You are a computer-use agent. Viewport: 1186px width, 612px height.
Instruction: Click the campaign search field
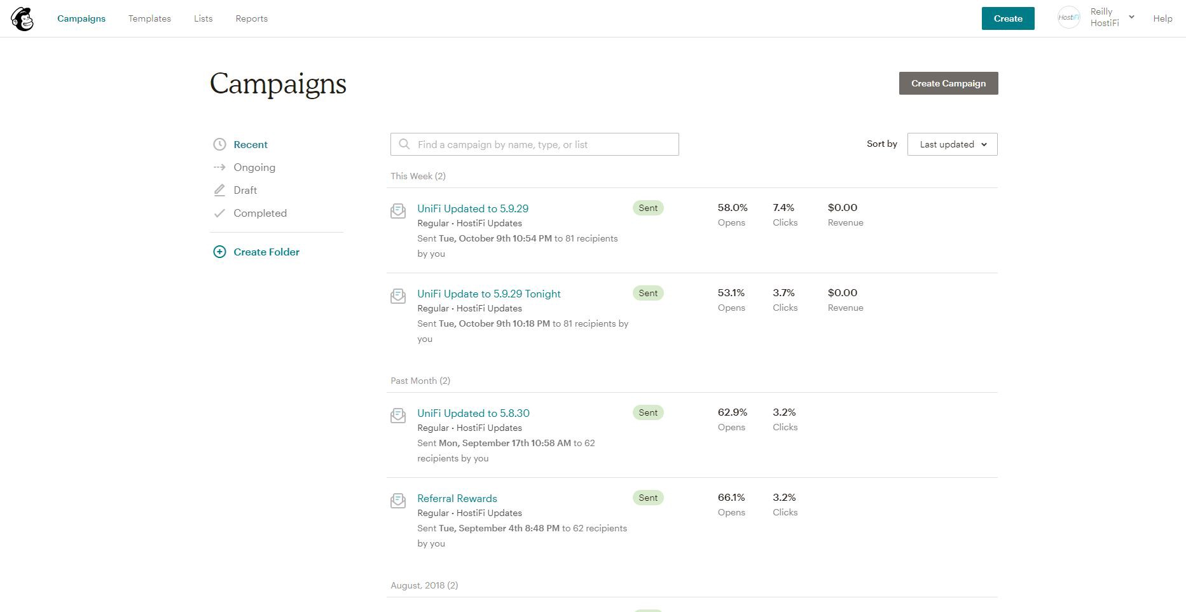pyautogui.click(x=534, y=144)
